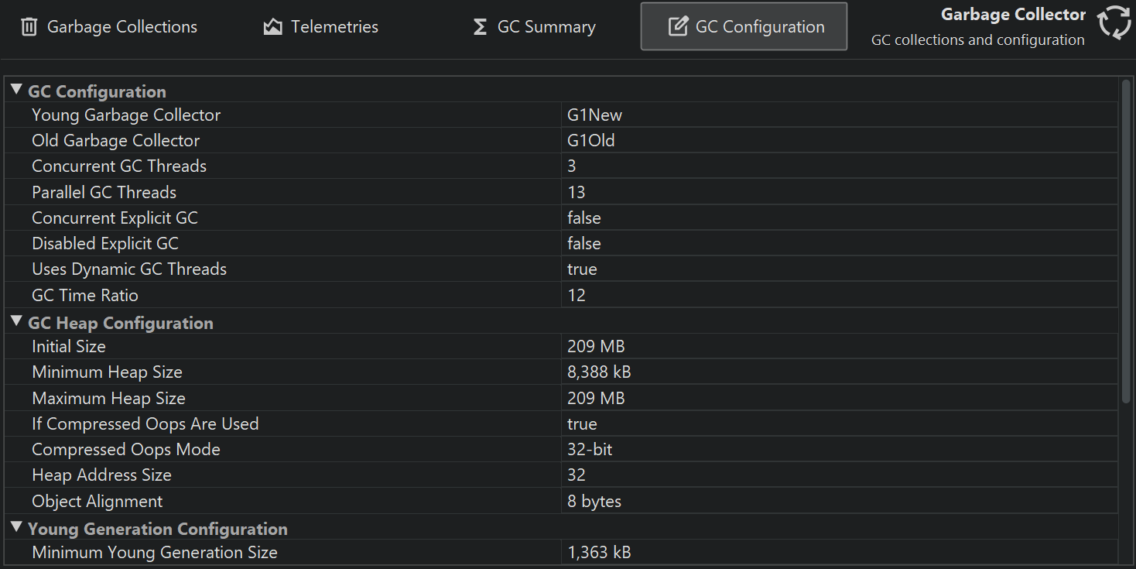Click the Object Alignment 8 bytes value
The image size is (1136, 569).
point(594,502)
